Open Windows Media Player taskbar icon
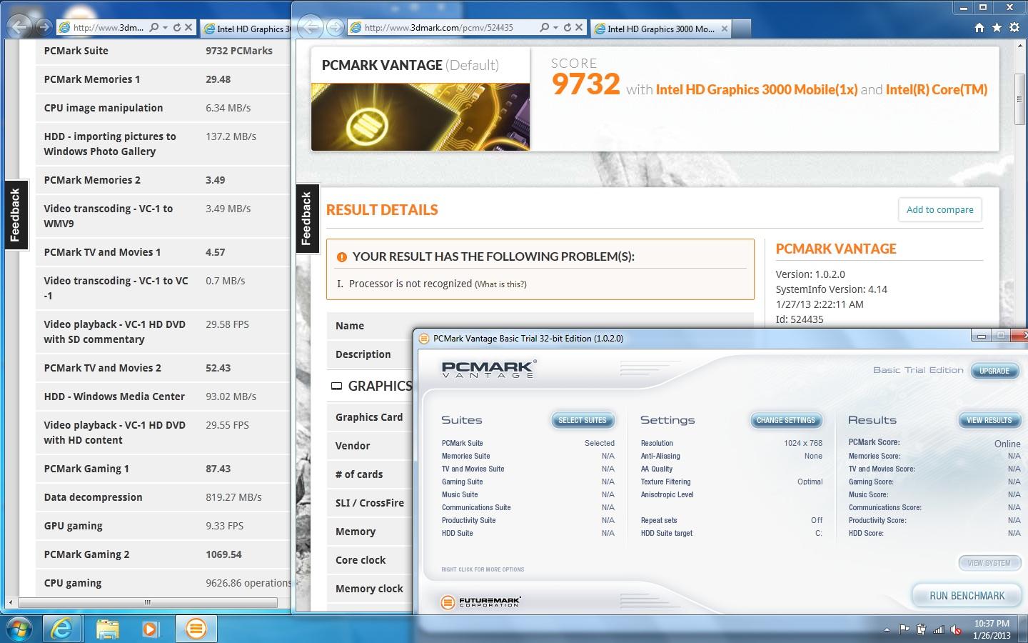Image resolution: width=1028 pixels, height=643 pixels. click(x=151, y=628)
